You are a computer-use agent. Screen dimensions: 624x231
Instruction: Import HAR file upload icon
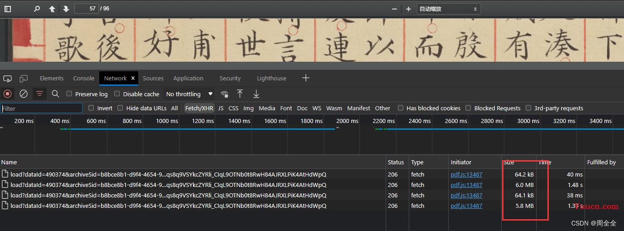240,94
